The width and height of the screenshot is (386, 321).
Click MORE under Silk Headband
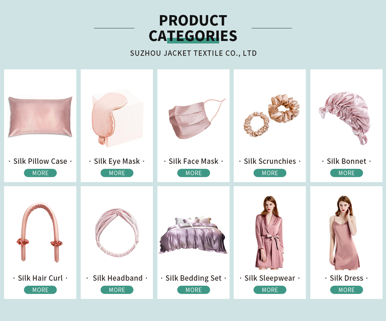pos(117,290)
